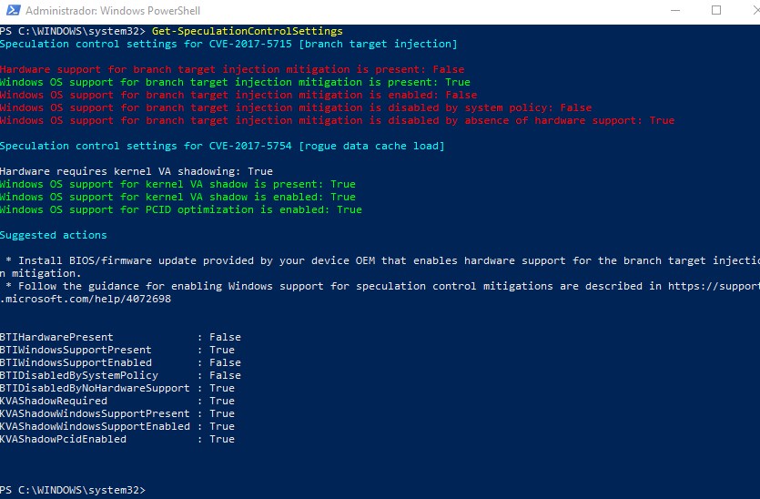Image resolution: width=760 pixels, height=499 pixels.
Task: Click the line 'mitigation is present: True' for branch target
Action: 235,82
